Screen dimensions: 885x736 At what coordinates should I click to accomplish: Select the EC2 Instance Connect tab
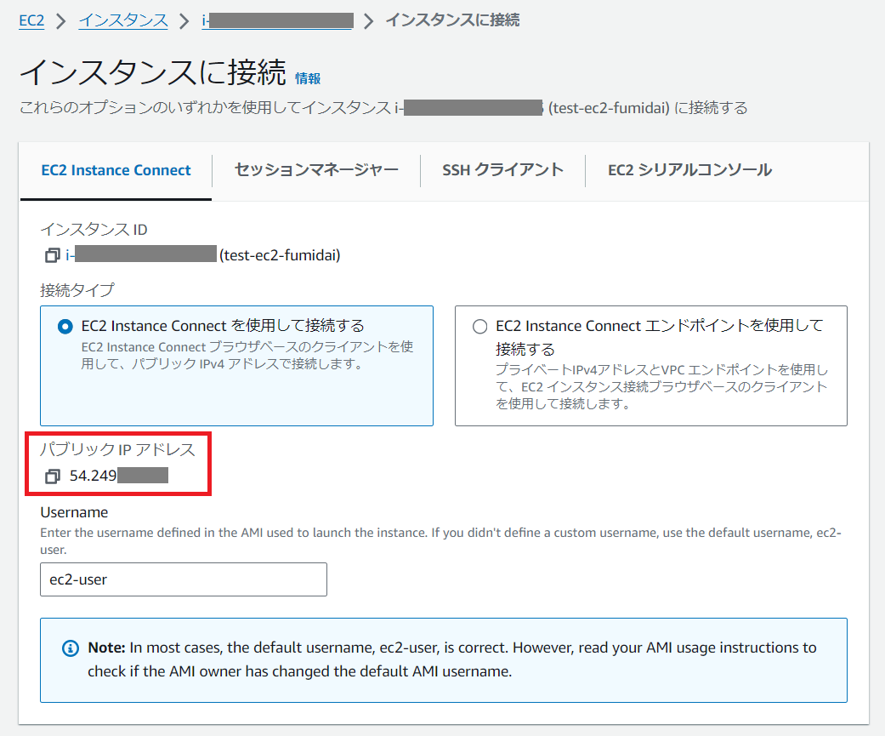115,170
